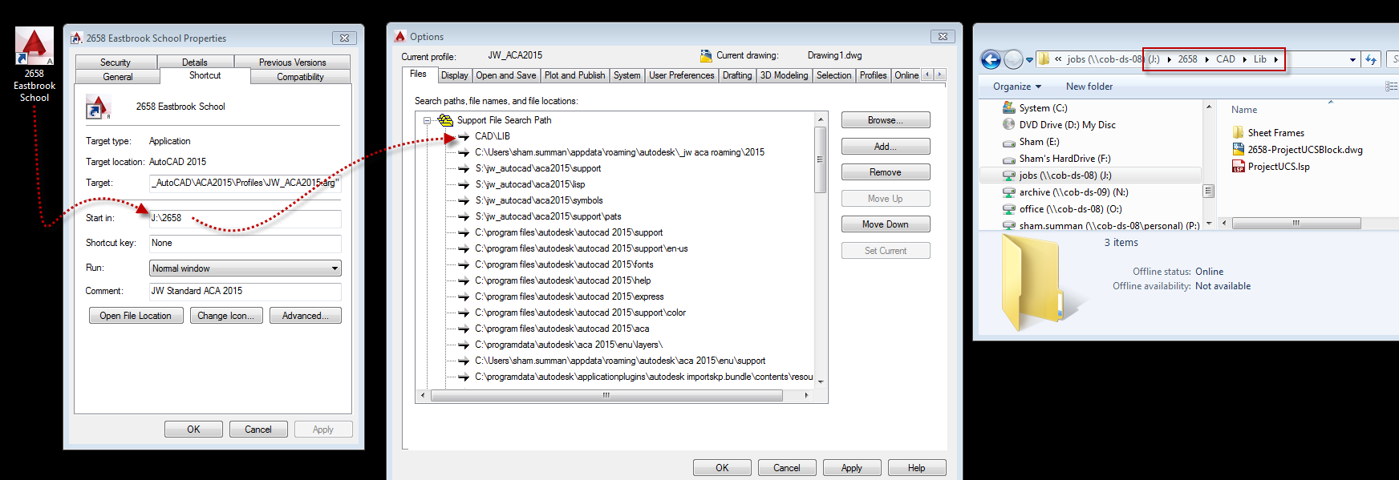Click Browse... in the Options dialog

click(x=886, y=120)
